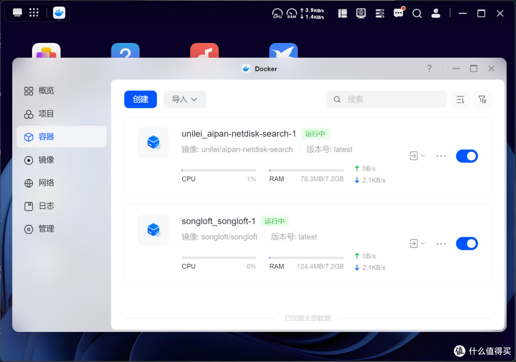This screenshot has width=516, height=362.
Task: Open the global search magnifier in top bar
Action: pyautogui.click(x=417, y=13)
